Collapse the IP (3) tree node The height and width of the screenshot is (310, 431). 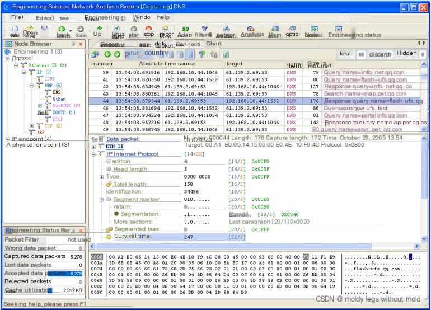24,72
